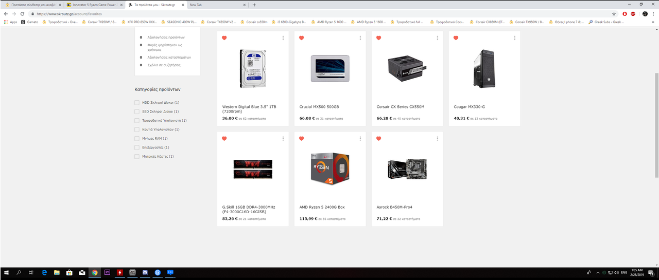Click Asrock motherboard product image
This screenshot has height=280, width=659.
click(407, 169)
